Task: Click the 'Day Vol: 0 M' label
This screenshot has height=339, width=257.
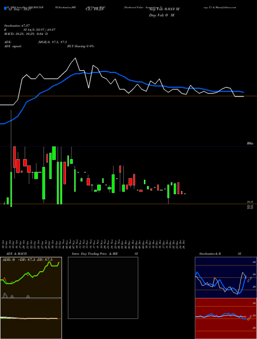Action: [x=161, y=15]
